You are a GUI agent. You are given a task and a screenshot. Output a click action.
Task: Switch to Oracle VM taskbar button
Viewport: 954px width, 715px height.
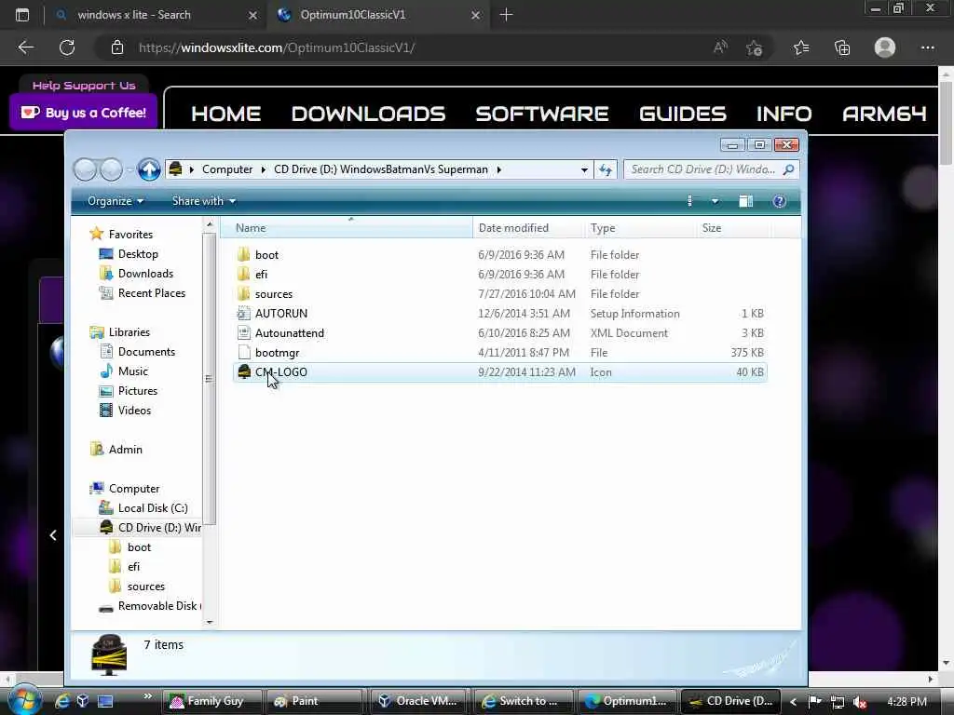point(418,701)
